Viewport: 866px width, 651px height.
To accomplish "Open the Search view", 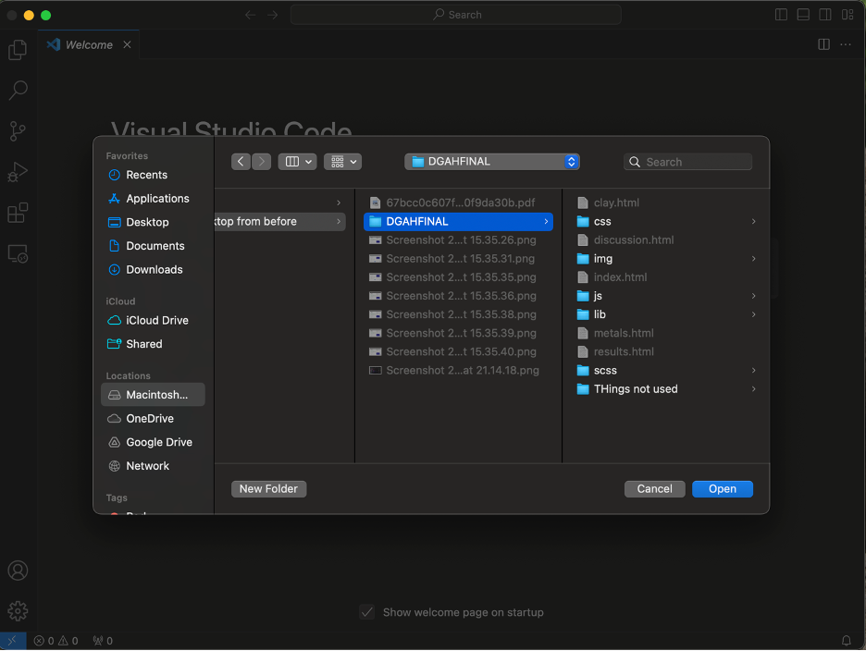I will point(18,90).
